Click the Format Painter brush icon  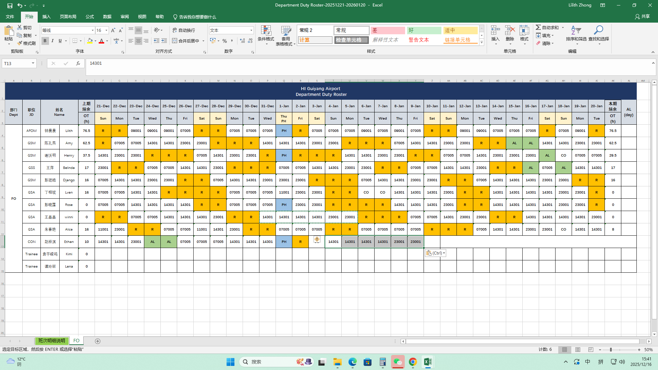pos(20,43)
